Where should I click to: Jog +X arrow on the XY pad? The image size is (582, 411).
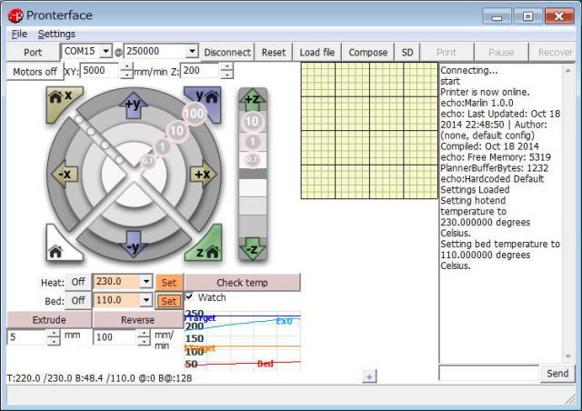tap(203, 174)
